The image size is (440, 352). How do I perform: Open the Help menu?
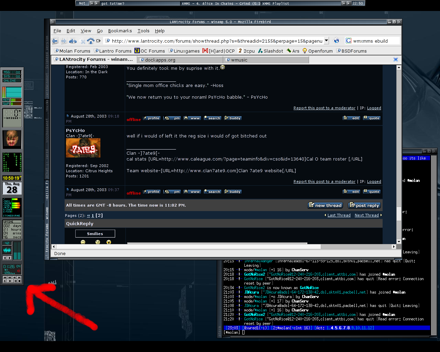pos(159,31)
